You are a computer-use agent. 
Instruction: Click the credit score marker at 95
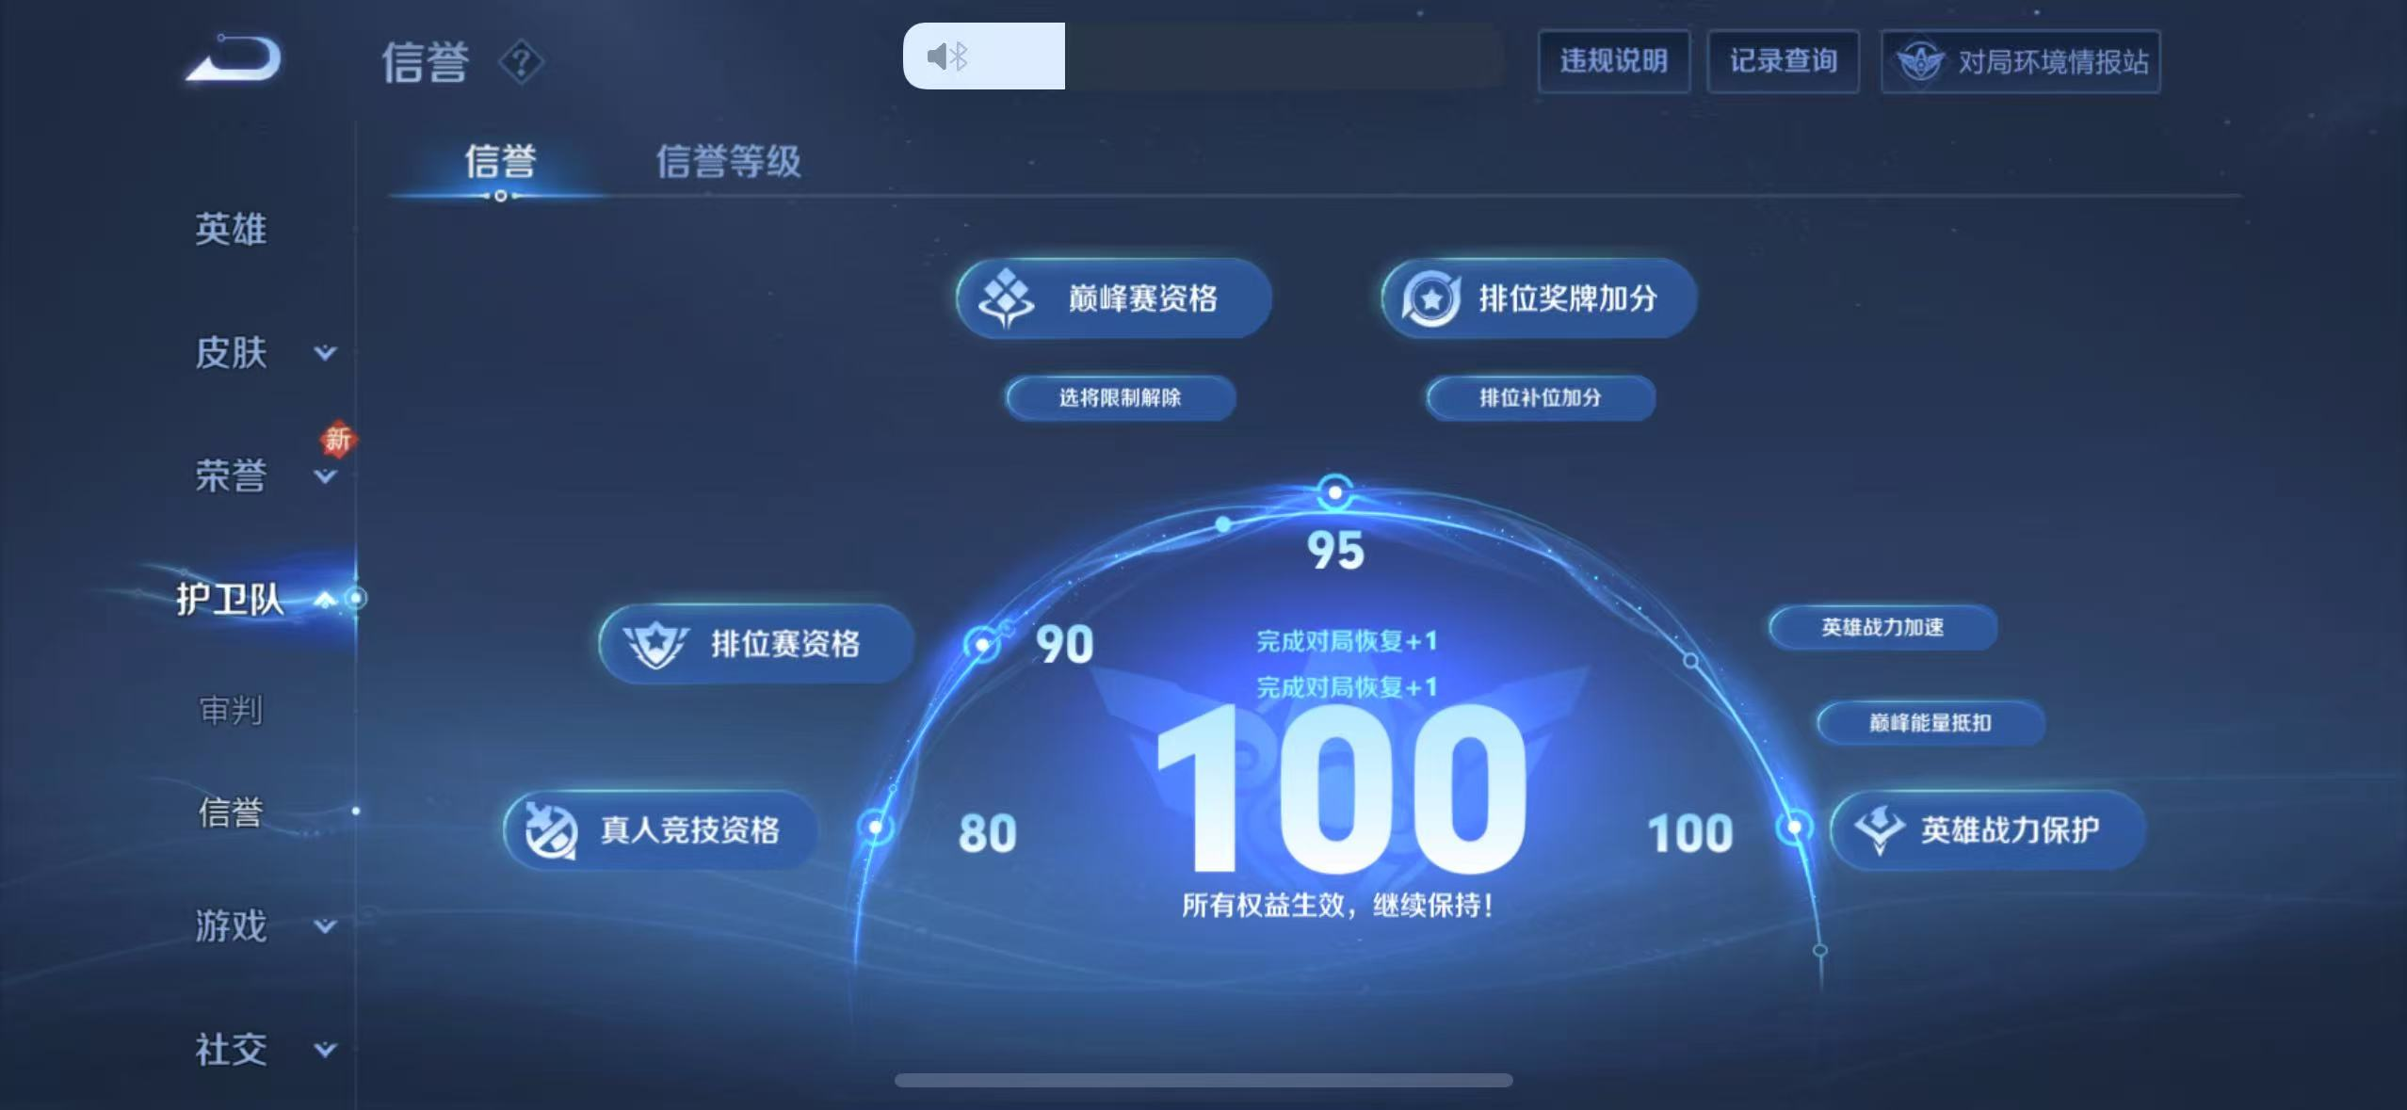(1334, 490)
